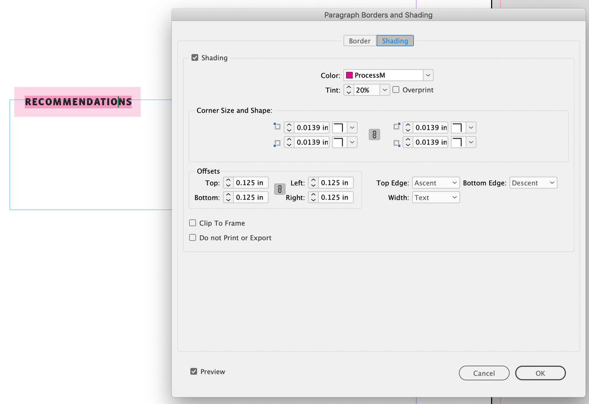Open the Top Edge dropdown
The image size is (589, 404).
(x=436, y=183)
